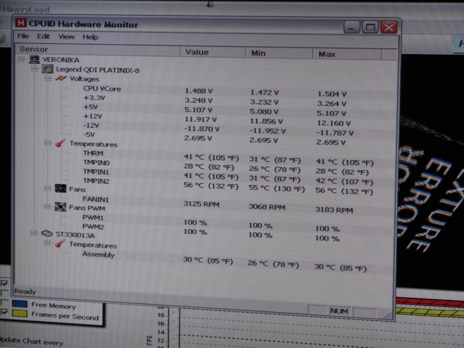Screen dimensions: 464x348
Task: Click the 12.160 V max value
Action: (x=334, y=123)
